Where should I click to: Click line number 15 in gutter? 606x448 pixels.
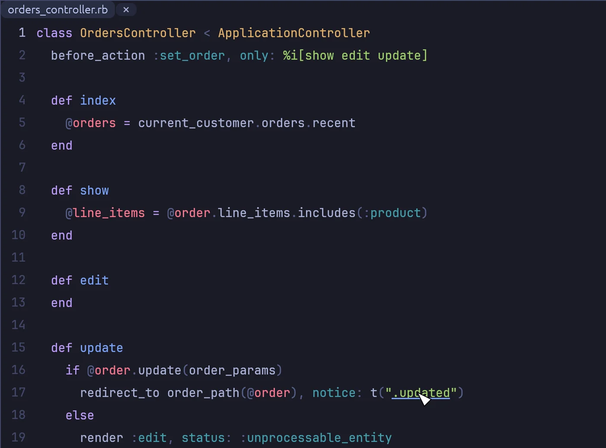tap(19, 348)
